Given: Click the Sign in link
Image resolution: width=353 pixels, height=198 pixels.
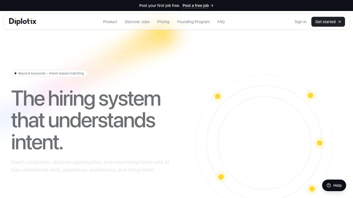Looking at the screenshot, I should click(x=300, y=22).
